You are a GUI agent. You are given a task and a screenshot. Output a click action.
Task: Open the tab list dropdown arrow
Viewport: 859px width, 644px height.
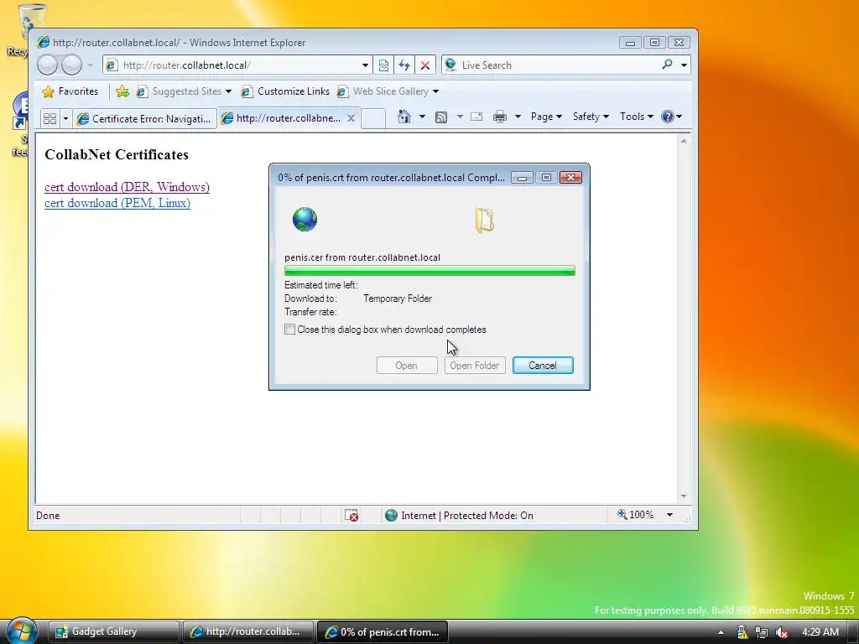coord(65,118)
